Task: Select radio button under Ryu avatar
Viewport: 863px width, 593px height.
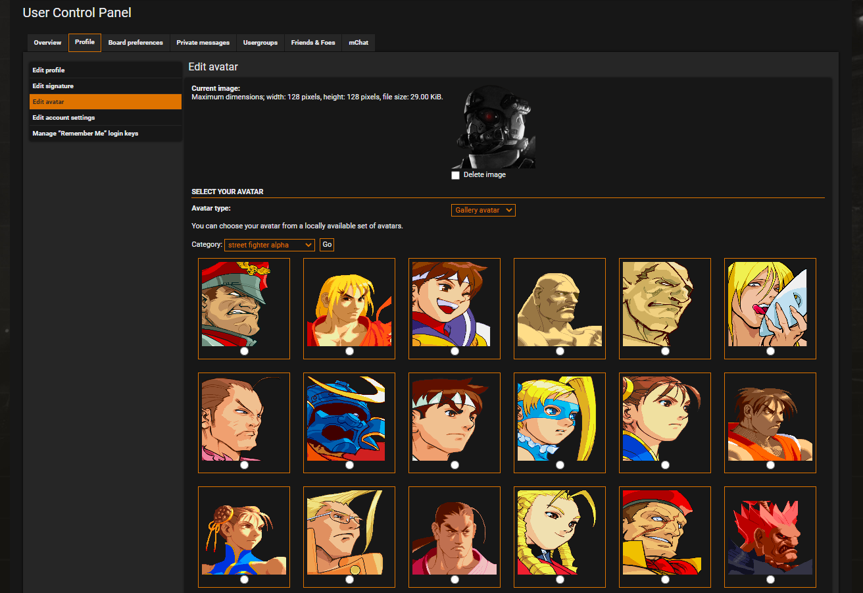Action: pyautogui.click(x=455, y=465)
